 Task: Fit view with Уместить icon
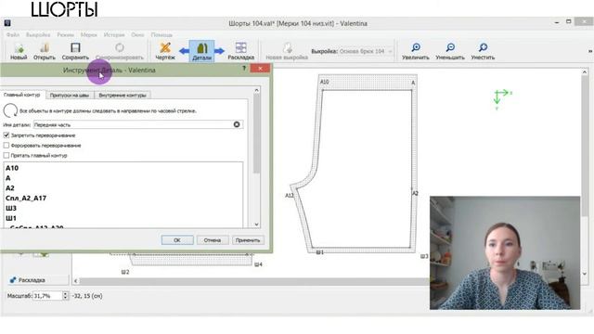483,52
